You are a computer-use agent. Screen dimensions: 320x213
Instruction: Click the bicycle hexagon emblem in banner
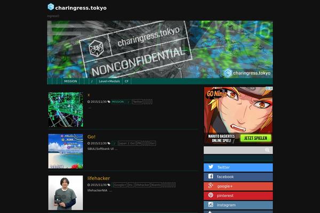pos(96,48)
